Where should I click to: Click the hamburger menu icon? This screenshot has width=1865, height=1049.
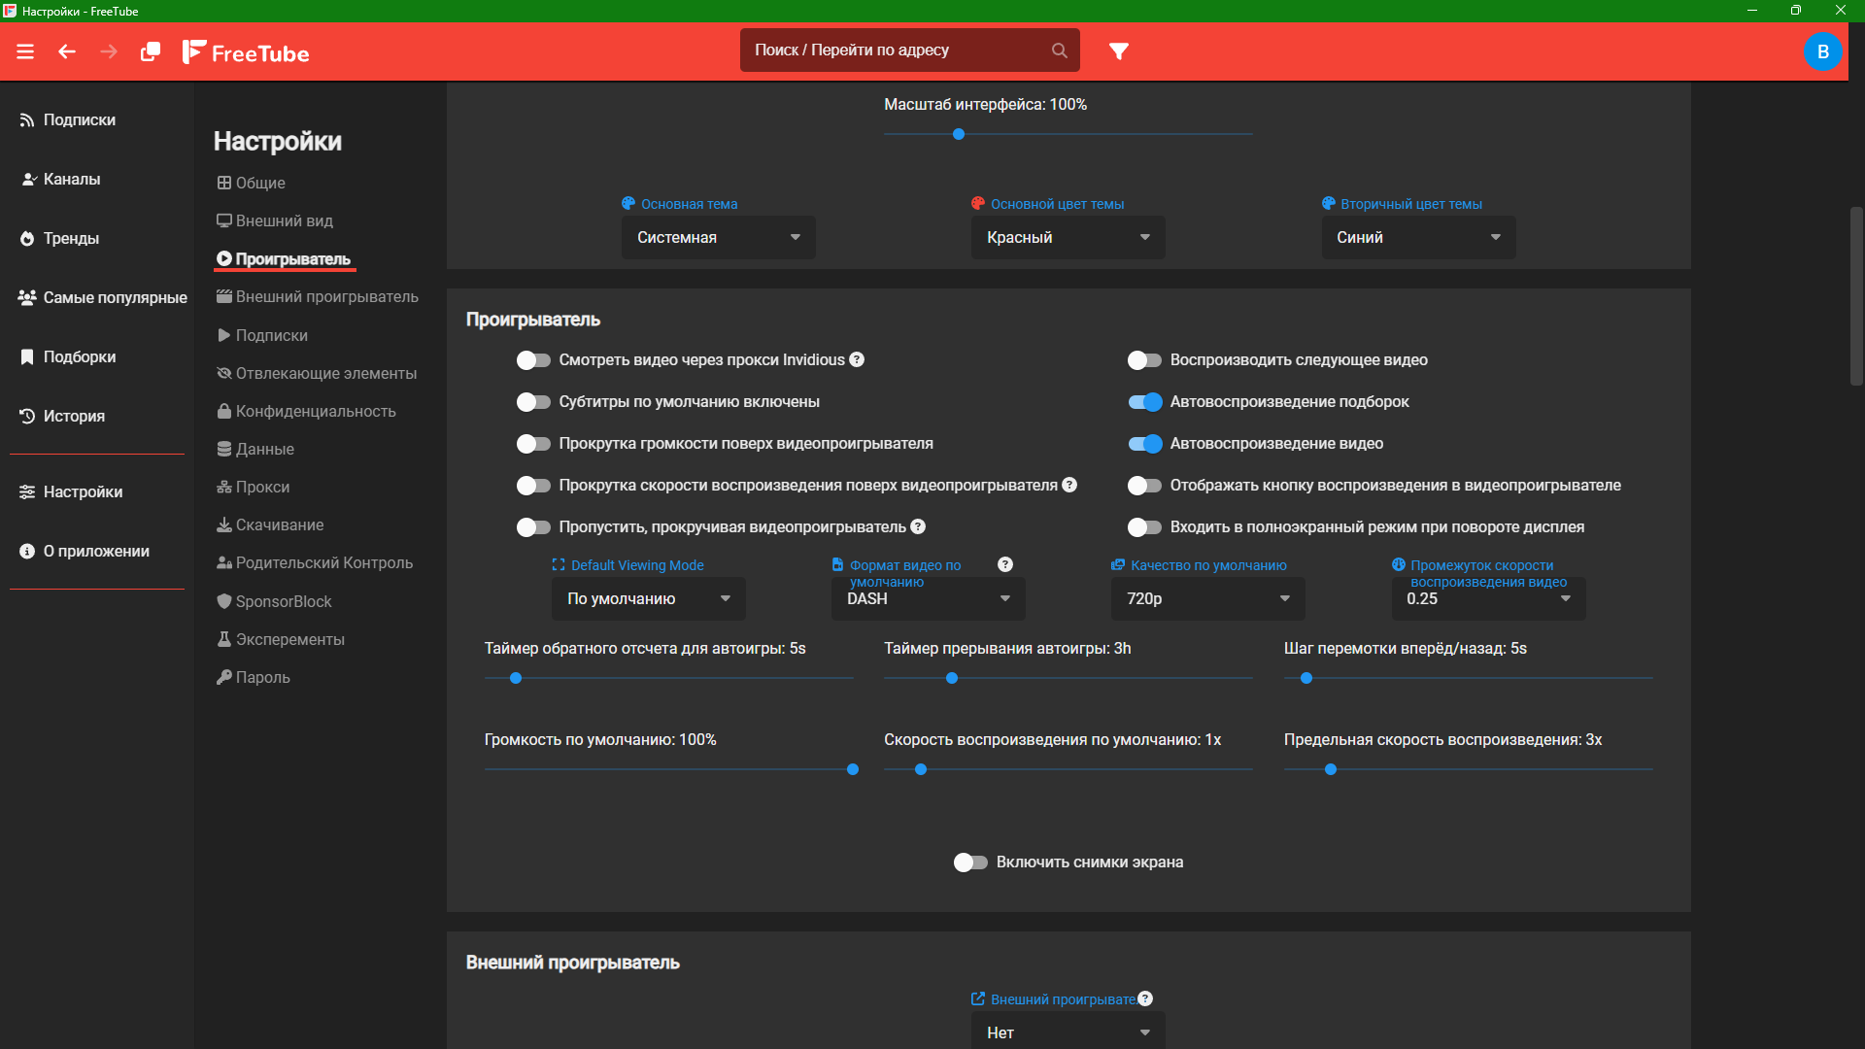pyautogui.click(x=25, y=51)
